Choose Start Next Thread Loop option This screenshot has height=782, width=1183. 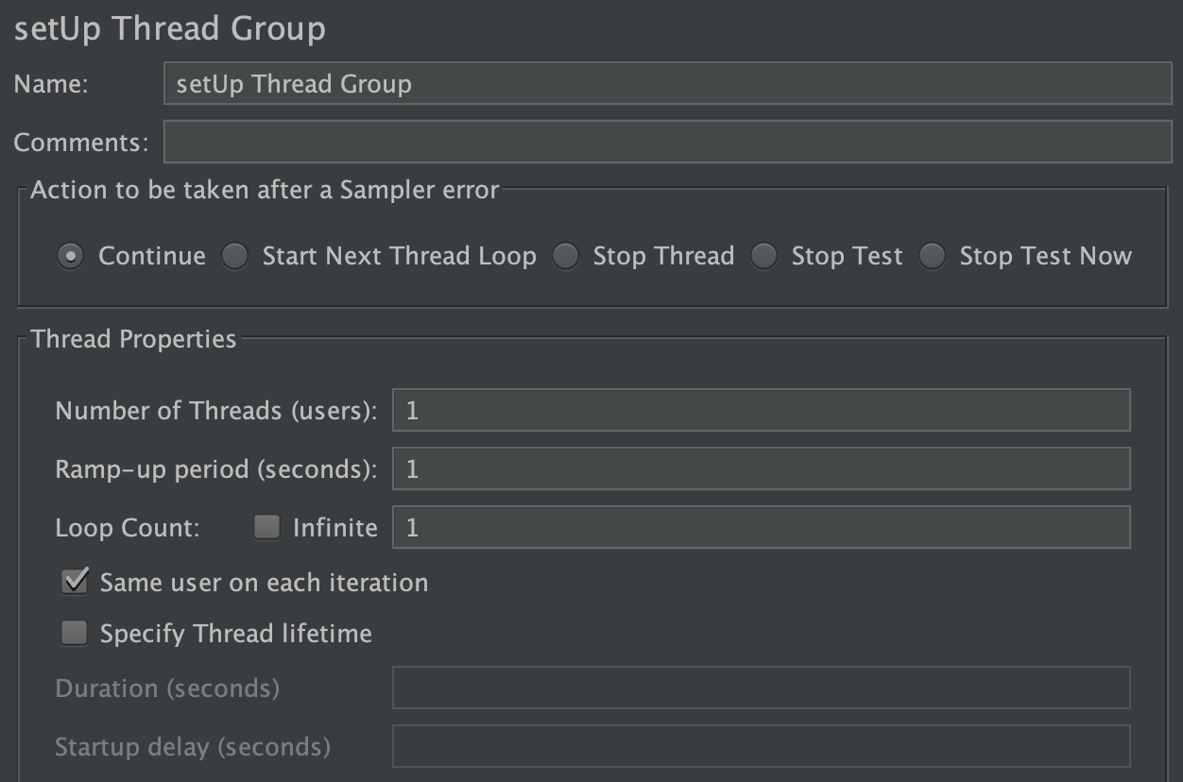pyautogui.click(x=235, y=255)
